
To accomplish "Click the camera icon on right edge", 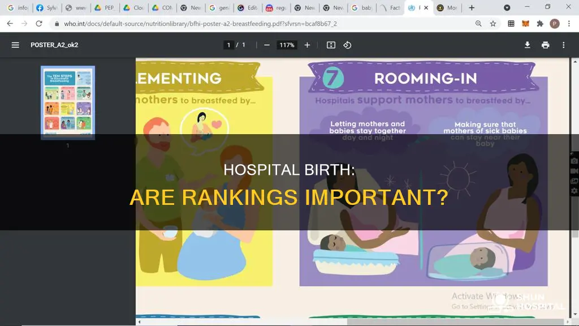I will pos(574,161).
